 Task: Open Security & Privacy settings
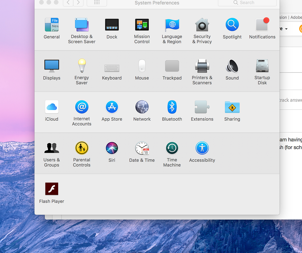click(202, 25)
